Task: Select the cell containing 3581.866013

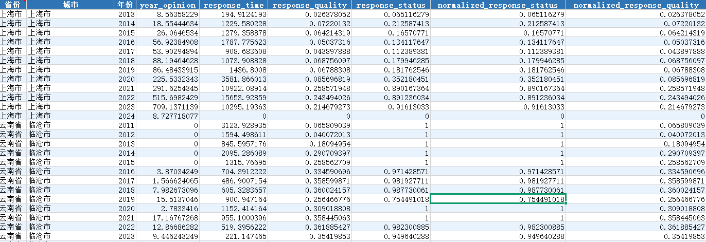Action: pos(234,79)
